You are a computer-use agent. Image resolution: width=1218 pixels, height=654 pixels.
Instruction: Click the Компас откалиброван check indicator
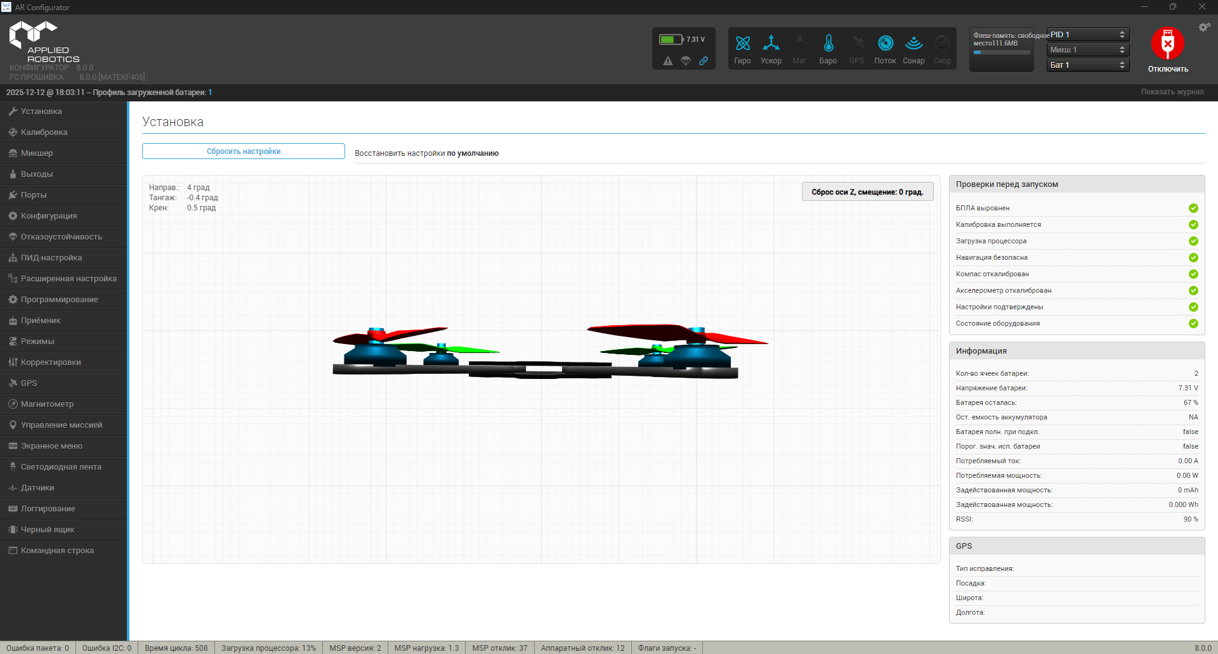tap(1193, 274)
